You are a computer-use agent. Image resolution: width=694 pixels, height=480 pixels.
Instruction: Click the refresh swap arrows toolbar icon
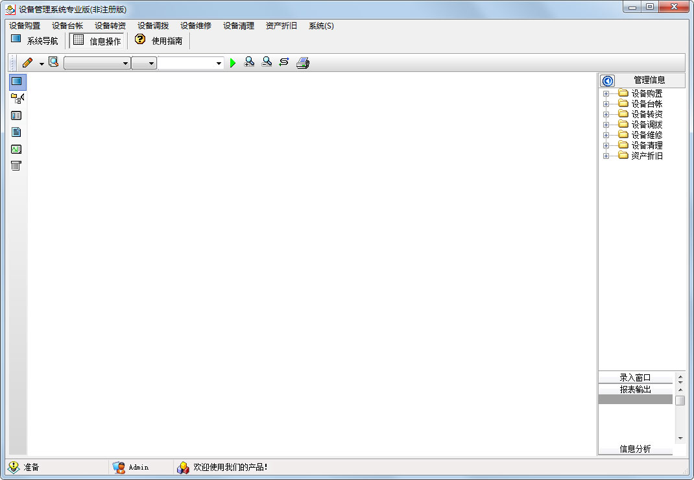coord(284,62)
